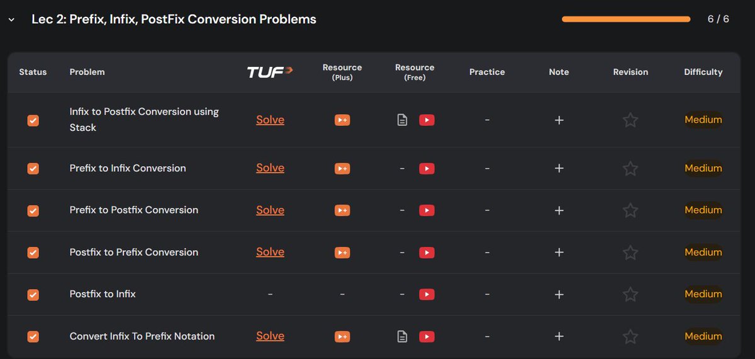Mark Prefix to Infix Conversion for revision star
Viewport: 755px width, 359px height.
click(x=630, y=168)
